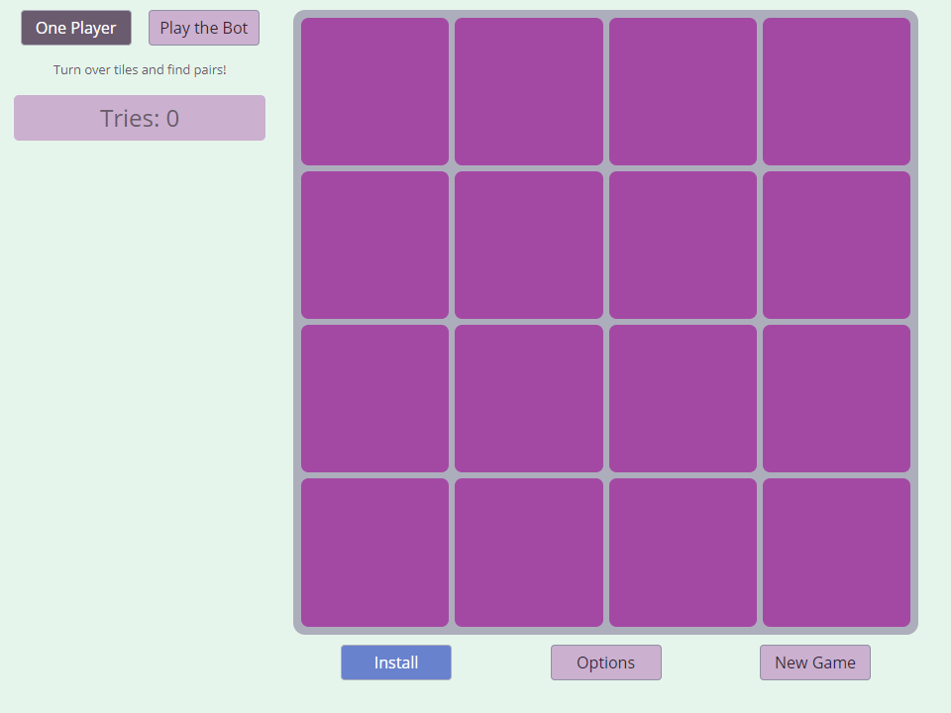
Task: Flip the tile in row 2, column 1
Action: (374, 245)
